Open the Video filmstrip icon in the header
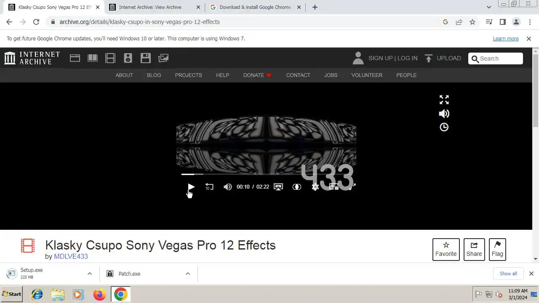 110,58
